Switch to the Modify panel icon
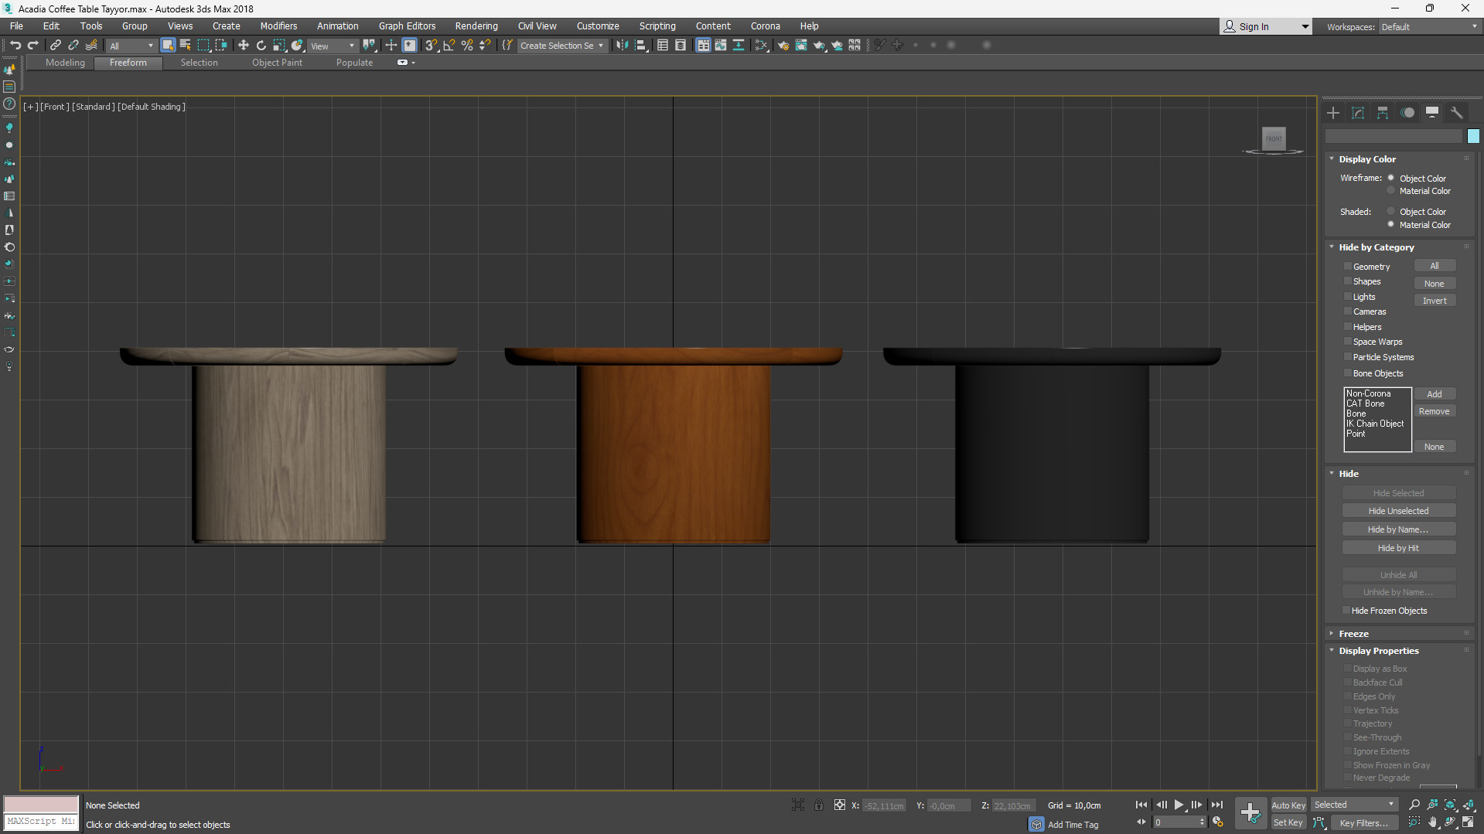This screenshot has width=1484, height=834. click(1358, 113)
